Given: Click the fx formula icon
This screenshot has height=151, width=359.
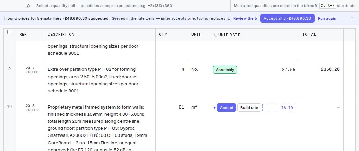Looking at the screenshot, I should (x=28, y=6).
